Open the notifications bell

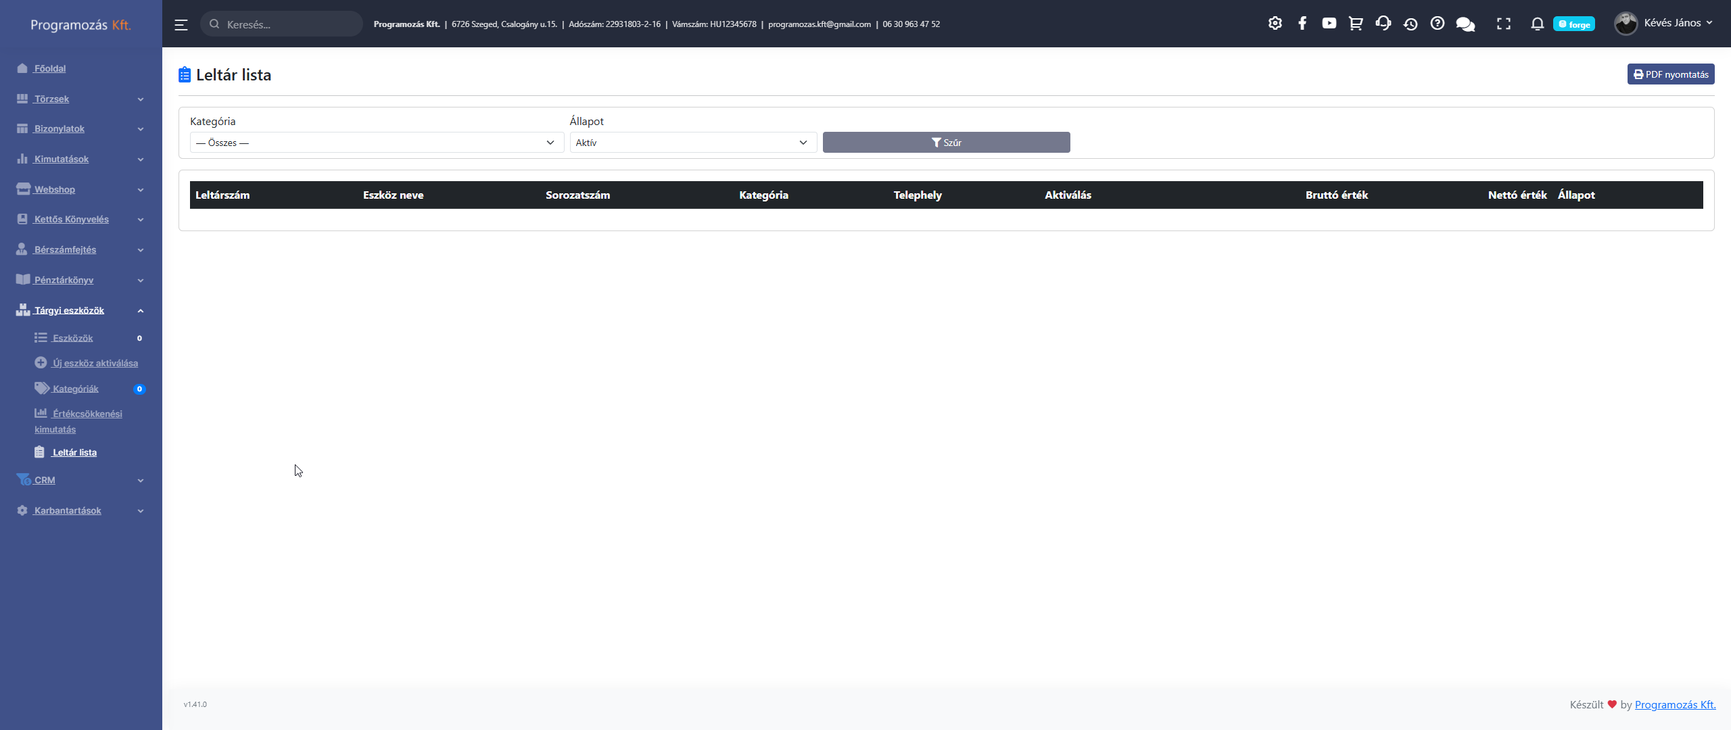point(1537,24)
